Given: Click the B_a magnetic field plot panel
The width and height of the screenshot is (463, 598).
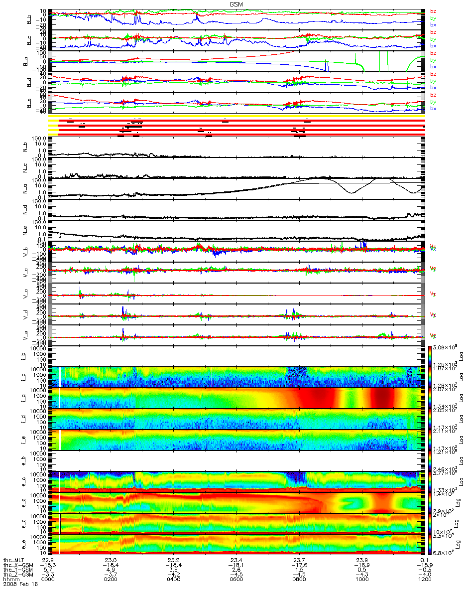Looking at the screenshot, I should tap(236, 61).
